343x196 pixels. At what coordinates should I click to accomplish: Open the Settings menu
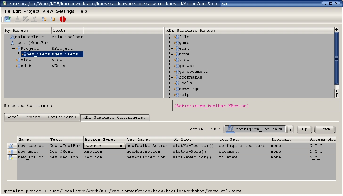[x=65, y=11]
